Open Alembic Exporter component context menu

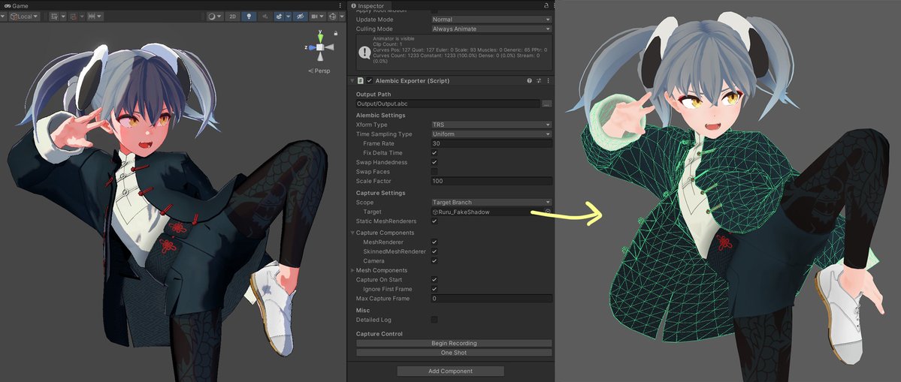[x=548, y=81]
